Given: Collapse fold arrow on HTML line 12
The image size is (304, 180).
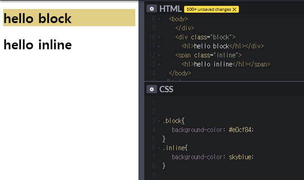Looking at the screenshot, I should click(159, 56).
